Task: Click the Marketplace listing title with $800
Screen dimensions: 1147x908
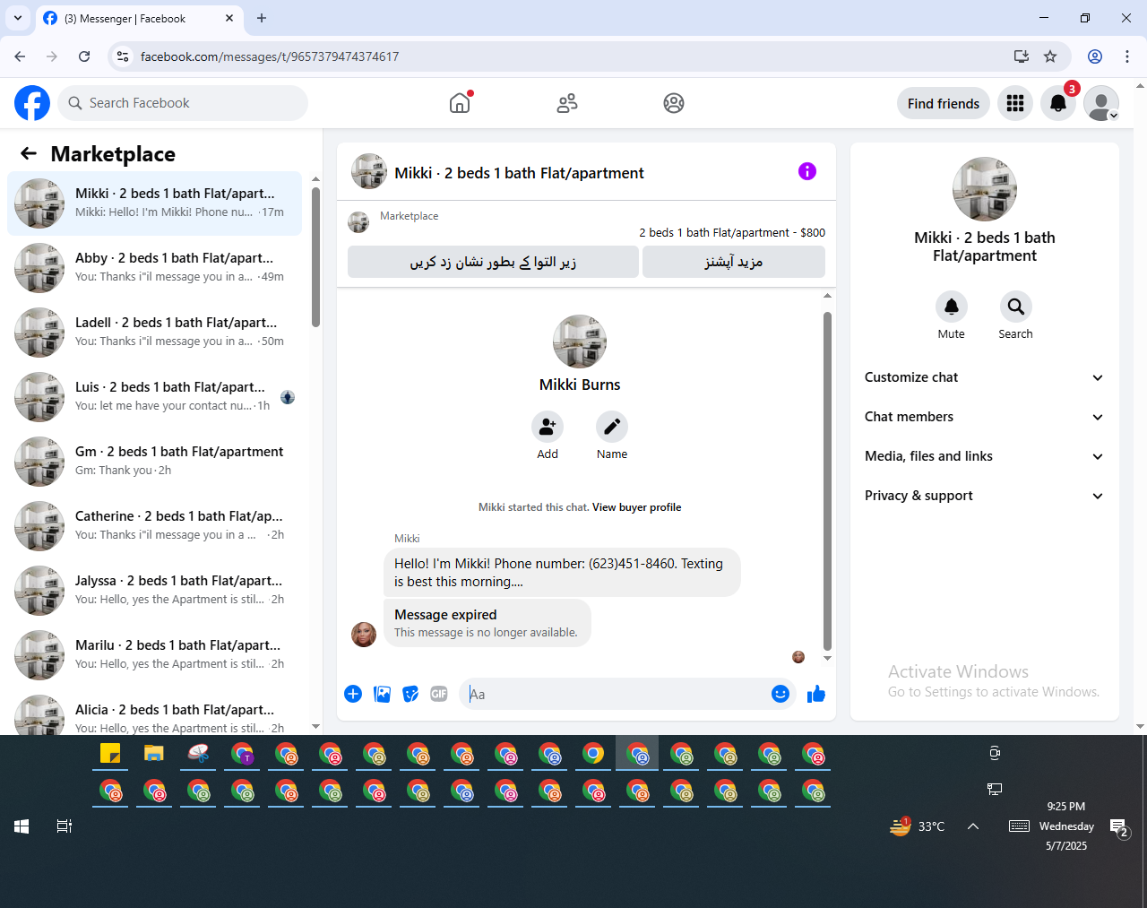Action: click(732, 232)
